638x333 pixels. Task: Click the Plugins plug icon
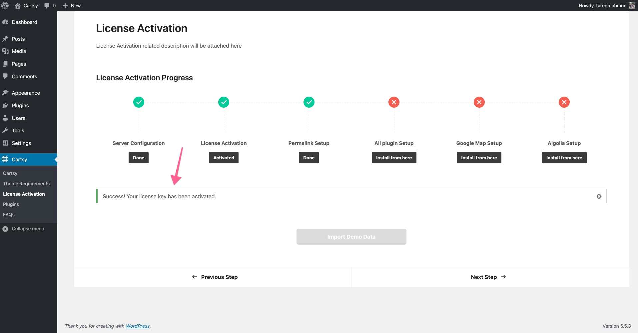coord(5,105)
